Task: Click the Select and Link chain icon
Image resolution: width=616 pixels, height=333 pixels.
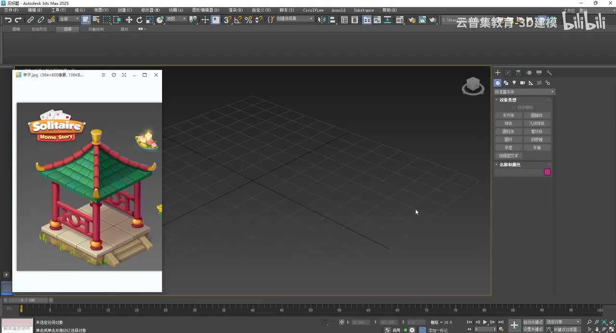Action: tap(30, 20)
